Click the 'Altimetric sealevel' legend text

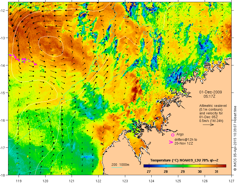(213, 106)
